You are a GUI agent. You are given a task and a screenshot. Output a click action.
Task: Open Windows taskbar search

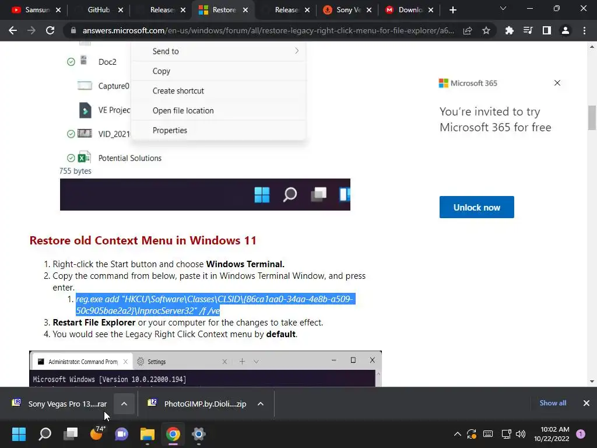pos(45,434)
